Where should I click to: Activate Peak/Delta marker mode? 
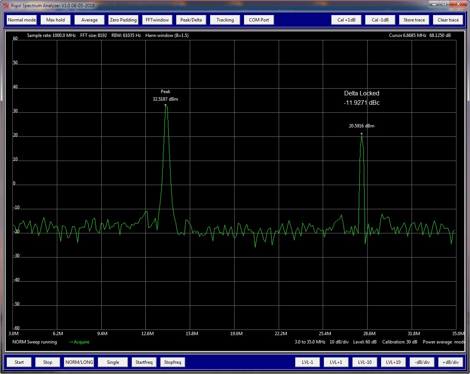191,20
